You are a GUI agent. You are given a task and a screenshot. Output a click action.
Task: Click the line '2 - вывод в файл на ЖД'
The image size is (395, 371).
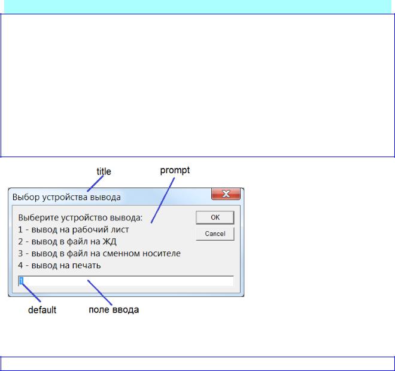(x=67, y=242)
